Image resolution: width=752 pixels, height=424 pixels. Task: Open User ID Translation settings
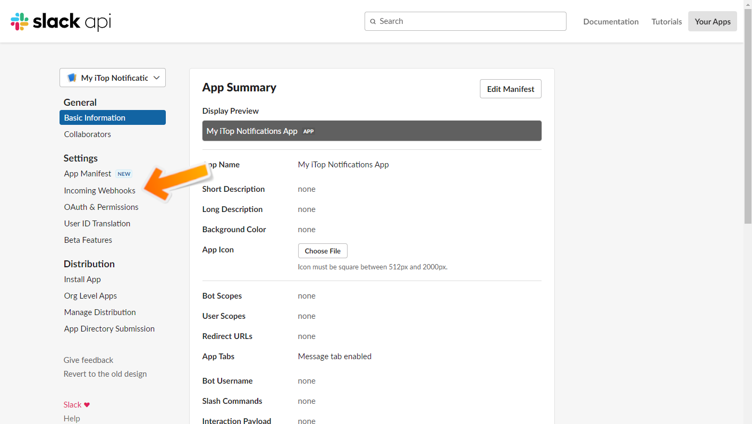pos(97,223)
